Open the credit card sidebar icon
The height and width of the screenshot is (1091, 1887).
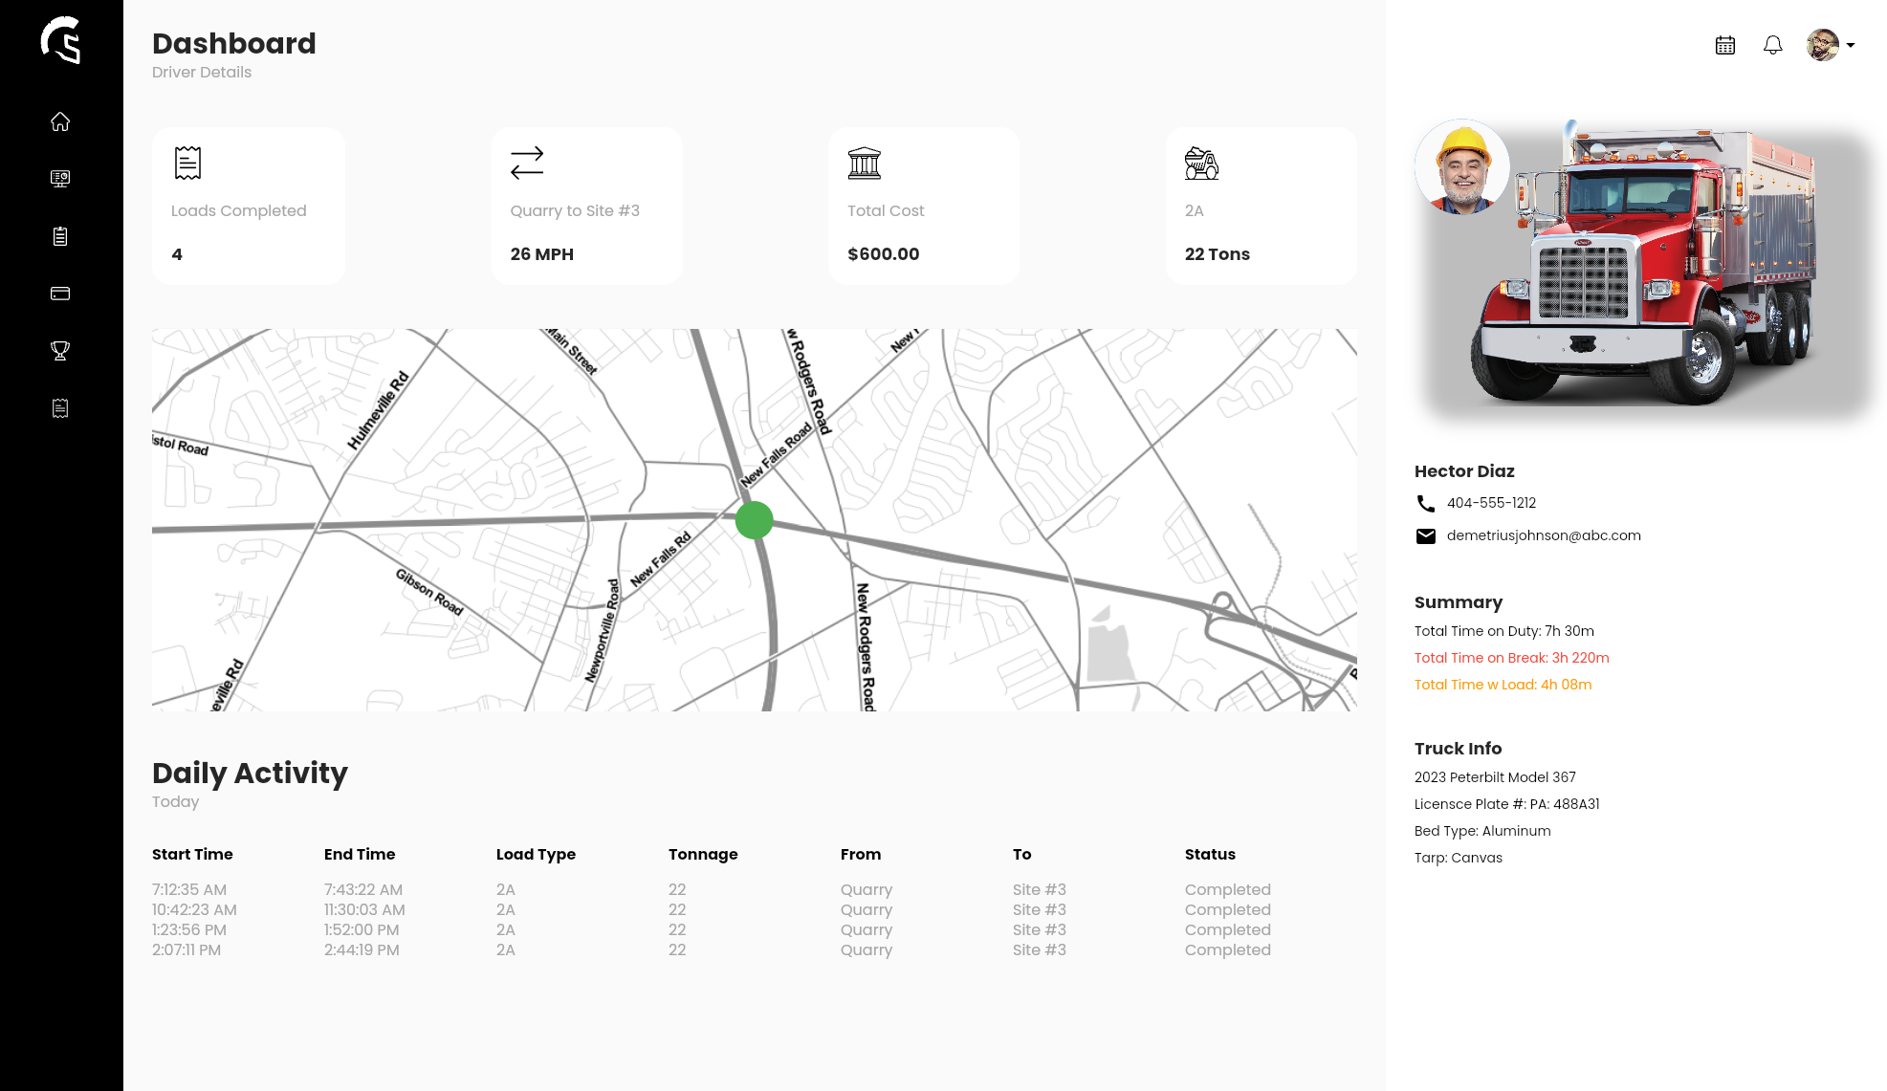(60, 294)
